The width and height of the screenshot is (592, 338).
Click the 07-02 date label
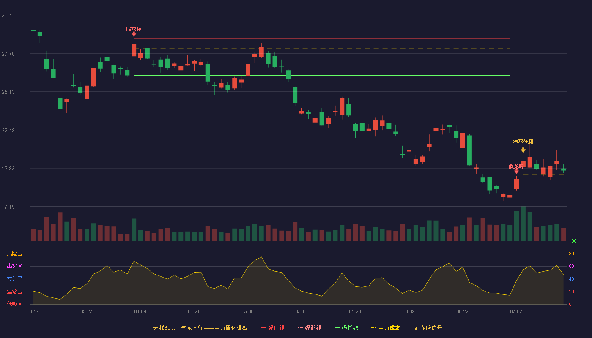(x=516, y=311)
